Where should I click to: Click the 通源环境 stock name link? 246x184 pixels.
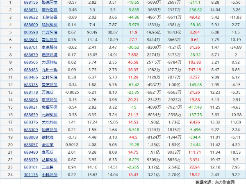point(50,55)
